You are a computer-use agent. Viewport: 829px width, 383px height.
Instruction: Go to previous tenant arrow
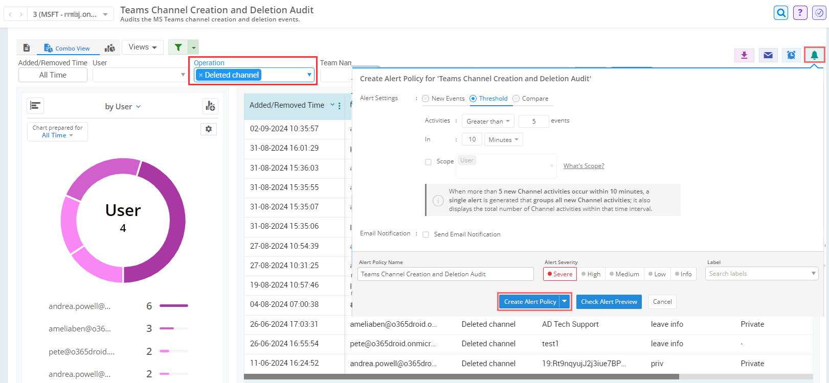[x=10, y=14]
